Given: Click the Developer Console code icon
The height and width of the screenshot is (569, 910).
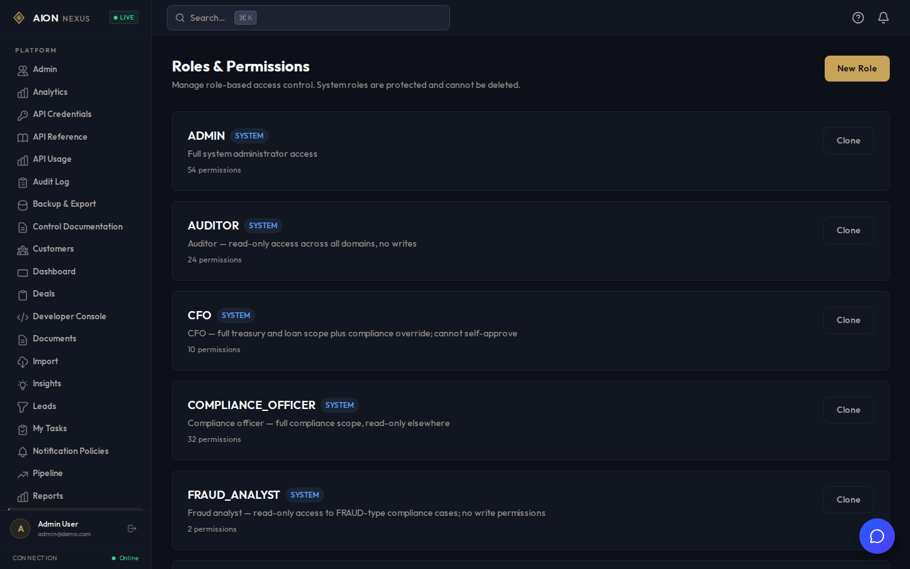Looking at the screenshot, I should coord(23,317).
